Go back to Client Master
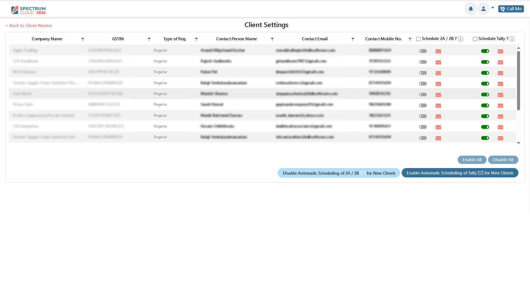The width and height of the screenshot is (530, 298). coord(29,25)
